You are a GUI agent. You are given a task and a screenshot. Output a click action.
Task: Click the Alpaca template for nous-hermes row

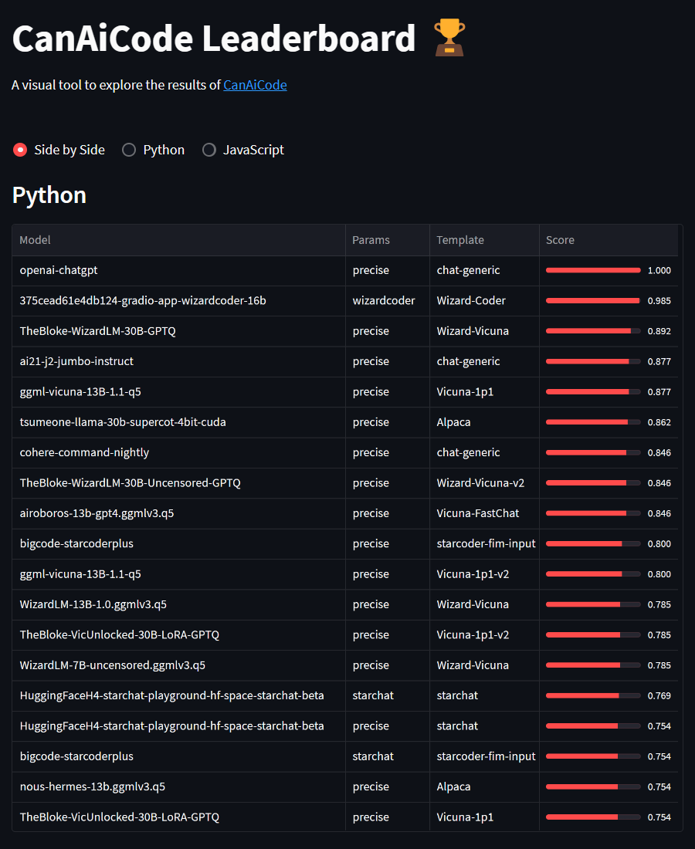(484, 786)
